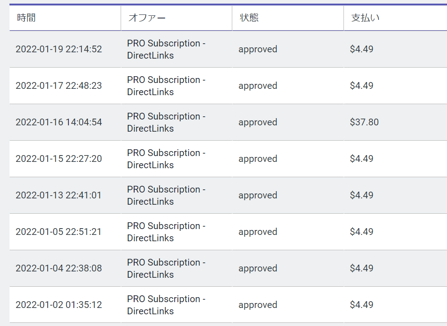Click approved status in the 2022-01-05 row
Viewport: 447px width, 326px height.
(x=257, y=232)
